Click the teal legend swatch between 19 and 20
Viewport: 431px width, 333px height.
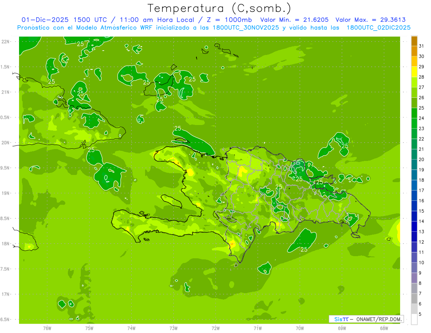[x=414, y=165]
